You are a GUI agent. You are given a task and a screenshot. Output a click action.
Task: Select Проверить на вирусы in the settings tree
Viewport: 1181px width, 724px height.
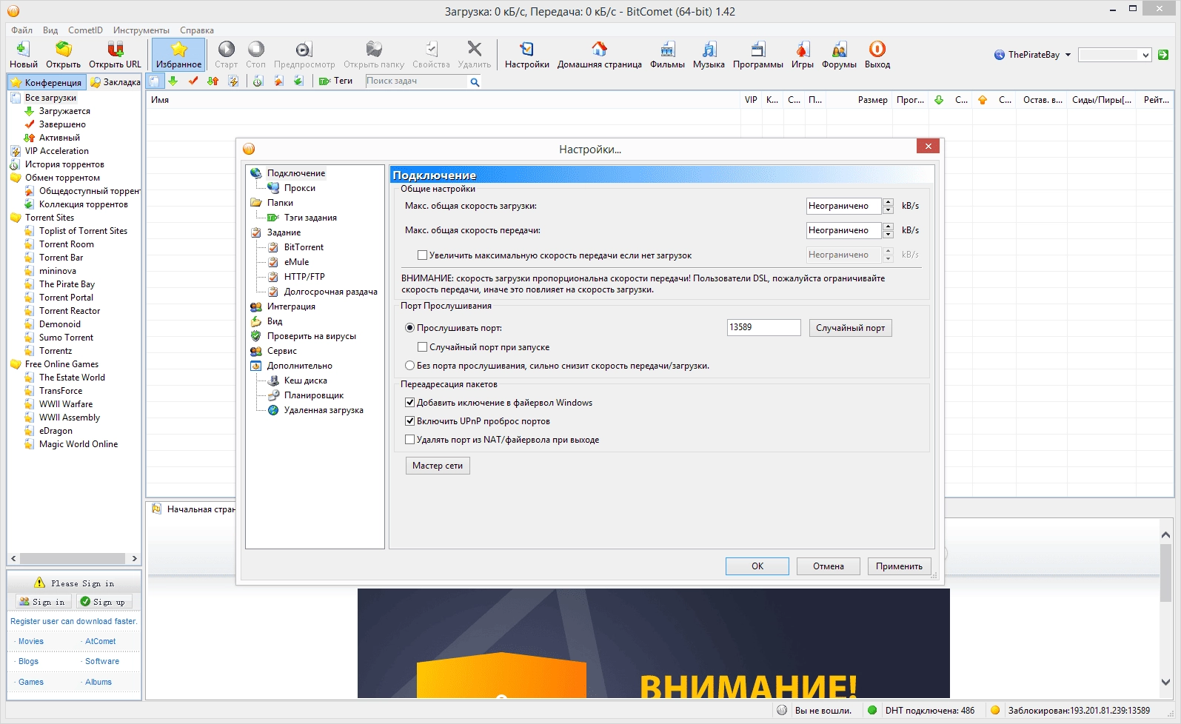click(x=311, y=336)
